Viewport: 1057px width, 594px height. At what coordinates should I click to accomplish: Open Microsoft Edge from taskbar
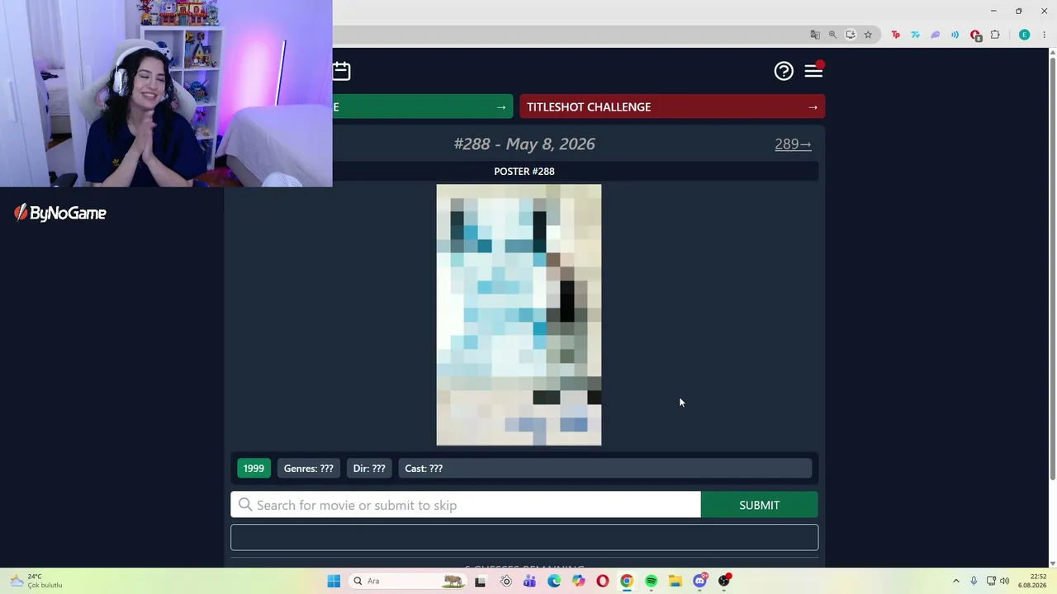pyautogui.click(x=554, y=581)
